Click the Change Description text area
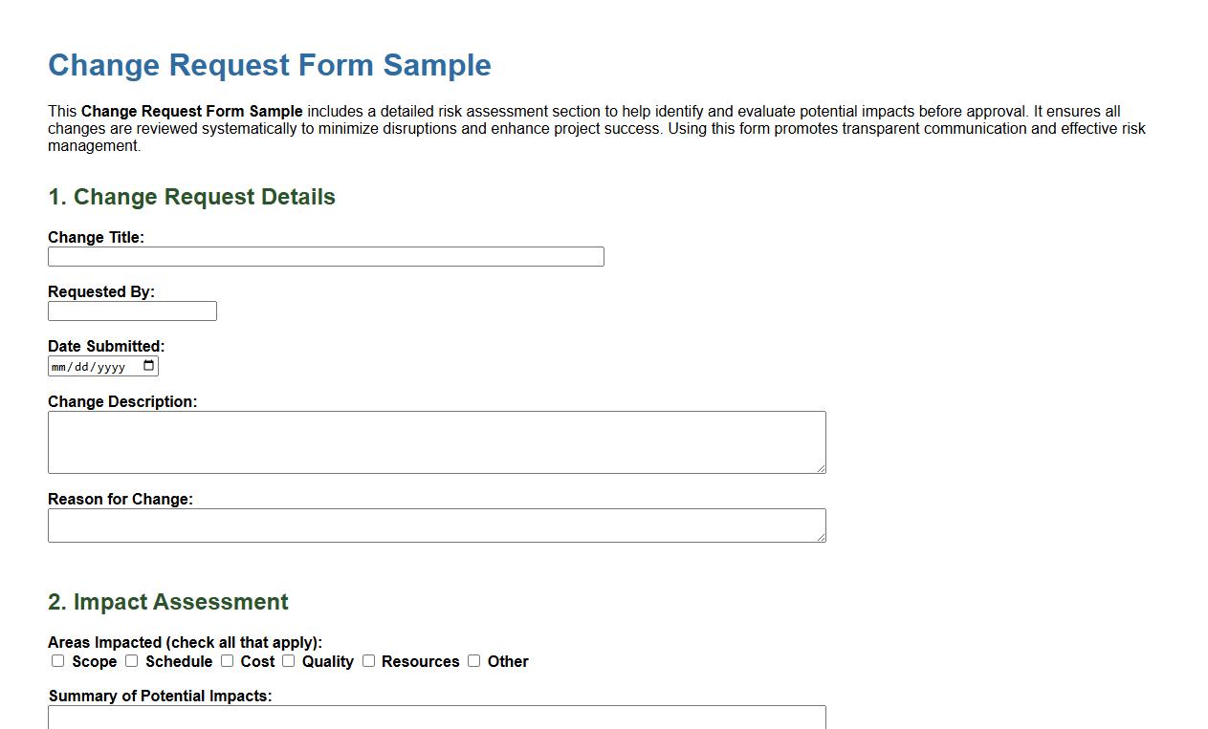Screen dimensions: 1208x729 (436, 441)
